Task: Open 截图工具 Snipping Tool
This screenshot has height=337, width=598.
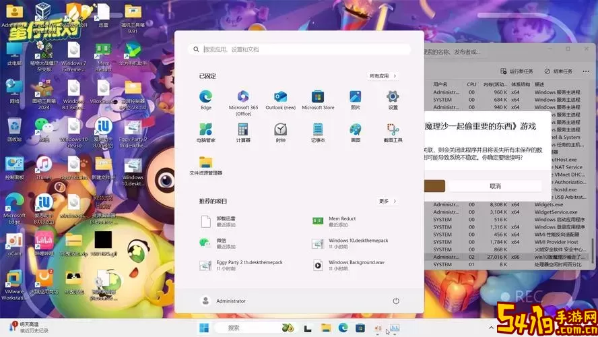Action: pos(393,132)
